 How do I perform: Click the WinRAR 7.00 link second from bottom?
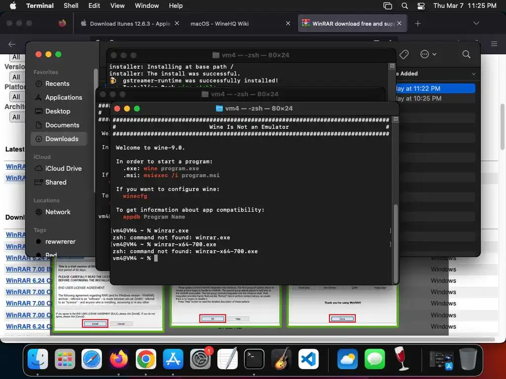[29, 315]
